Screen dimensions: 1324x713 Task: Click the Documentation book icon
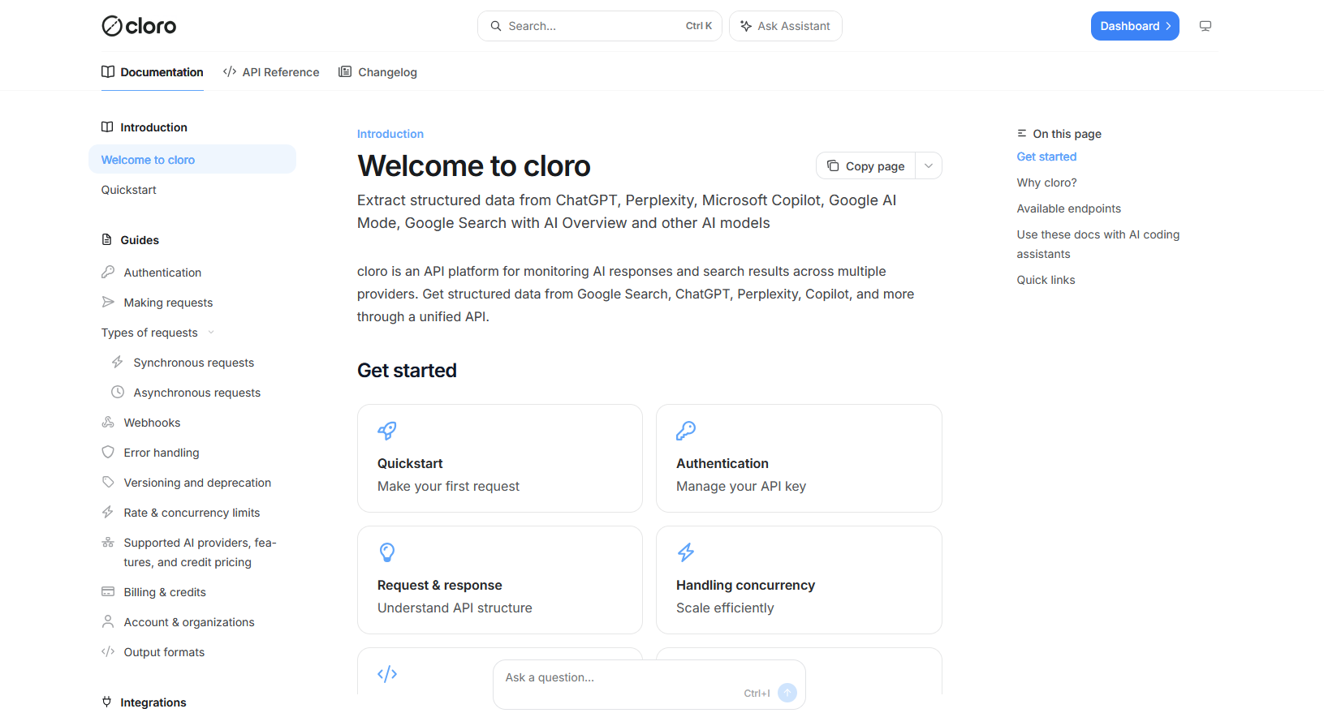pos(108,72)
